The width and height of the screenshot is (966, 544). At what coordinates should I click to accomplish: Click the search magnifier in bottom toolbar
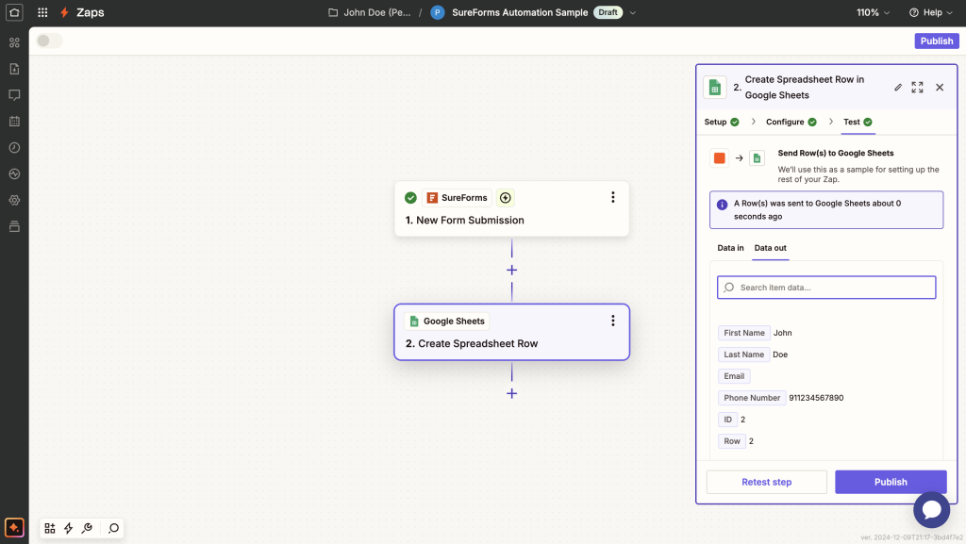[x=113, y=528]
